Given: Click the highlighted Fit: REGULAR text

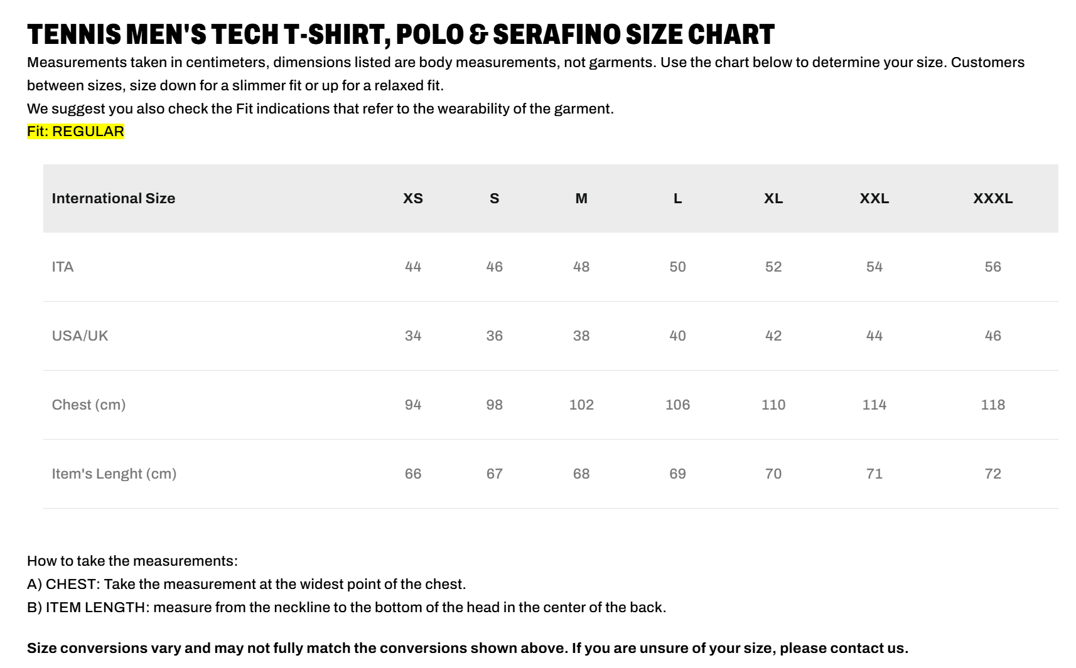Looking at the screenshot, I should click(x=75, y=131).
